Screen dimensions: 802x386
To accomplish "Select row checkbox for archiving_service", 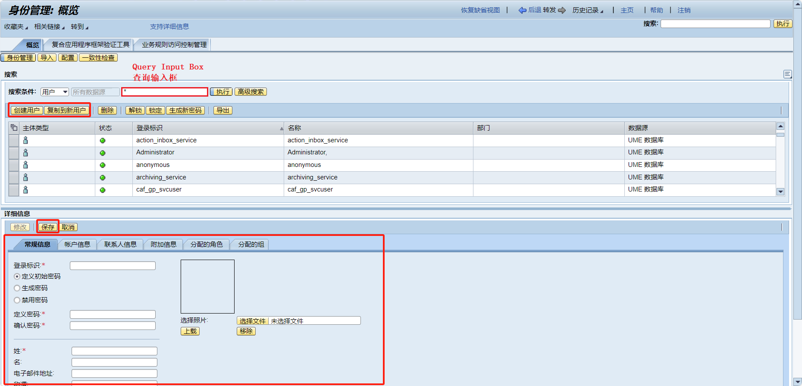I will pyautogui.click(x=14, y=178).
